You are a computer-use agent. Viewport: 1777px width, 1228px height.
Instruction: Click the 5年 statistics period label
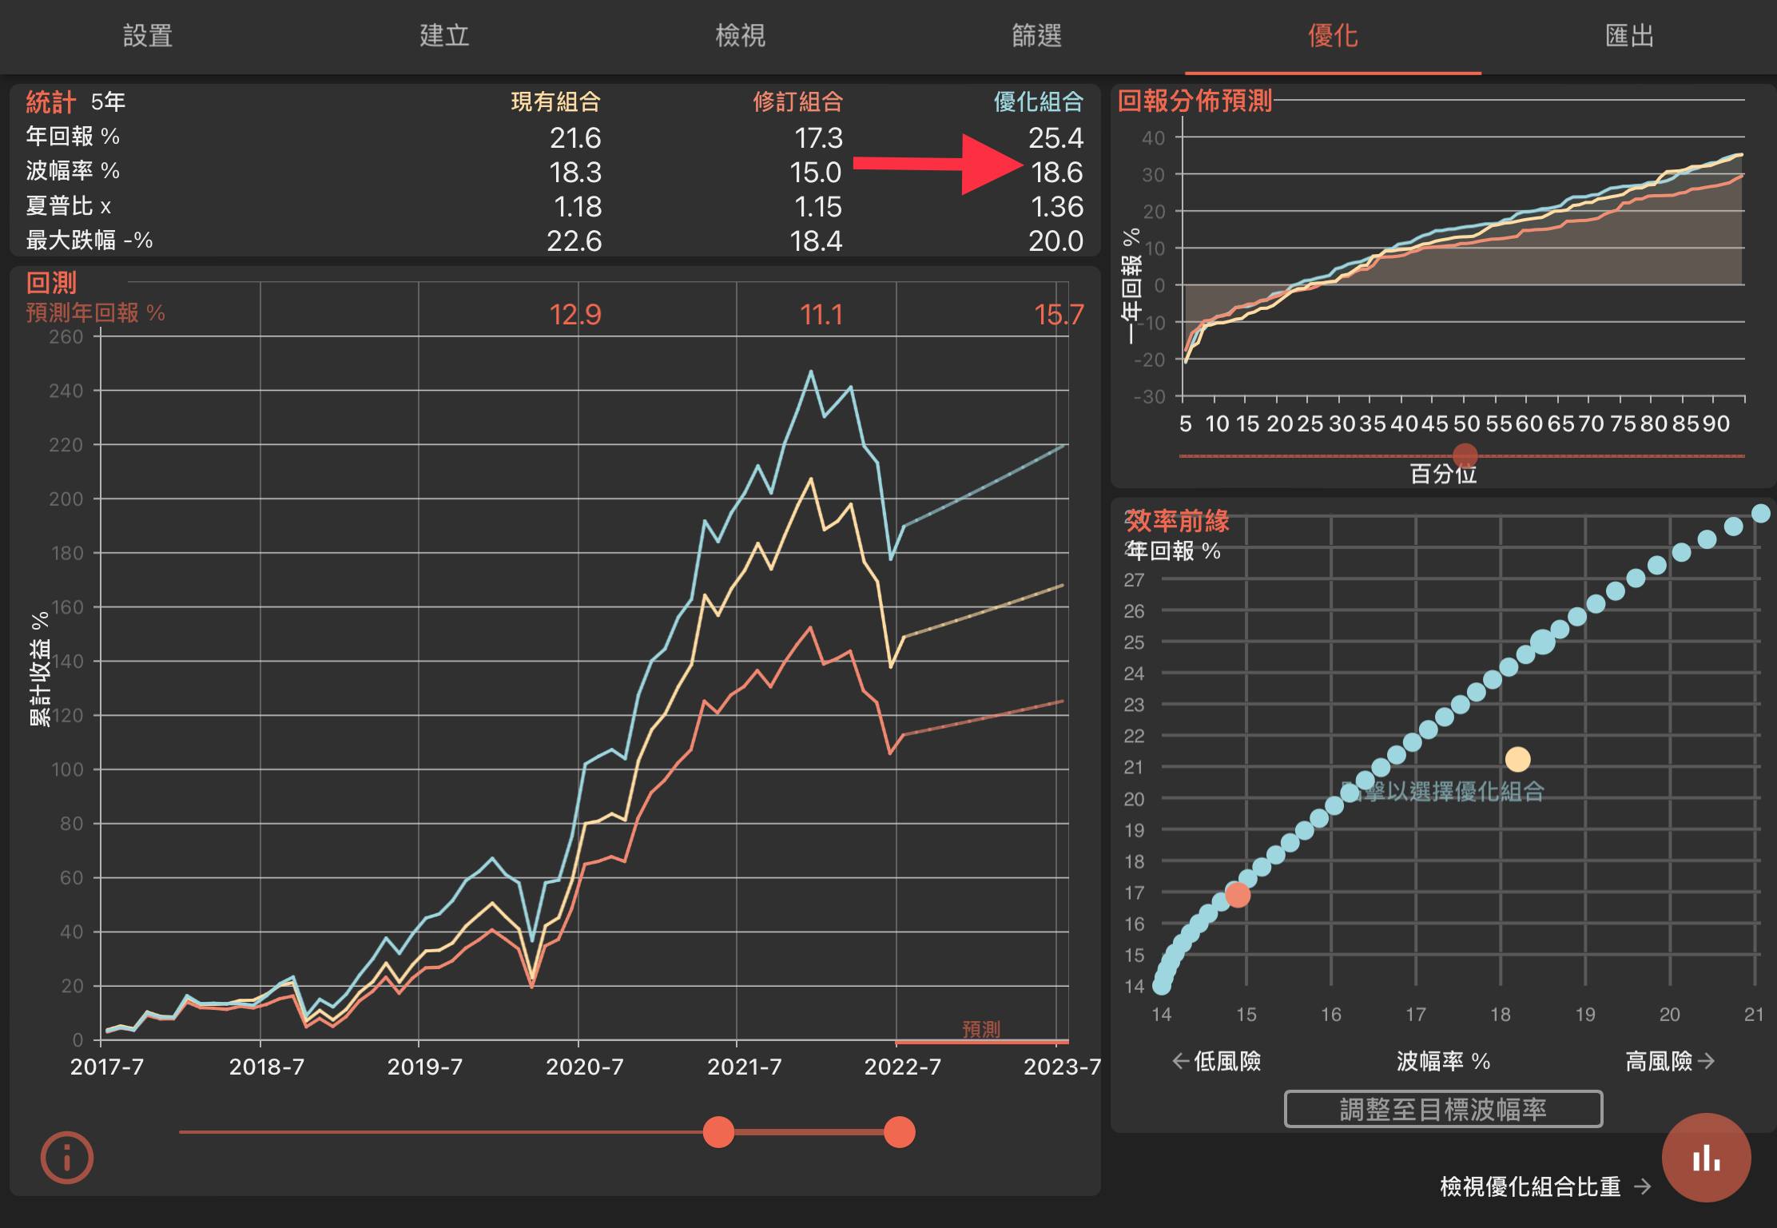(x=108, y=102)
